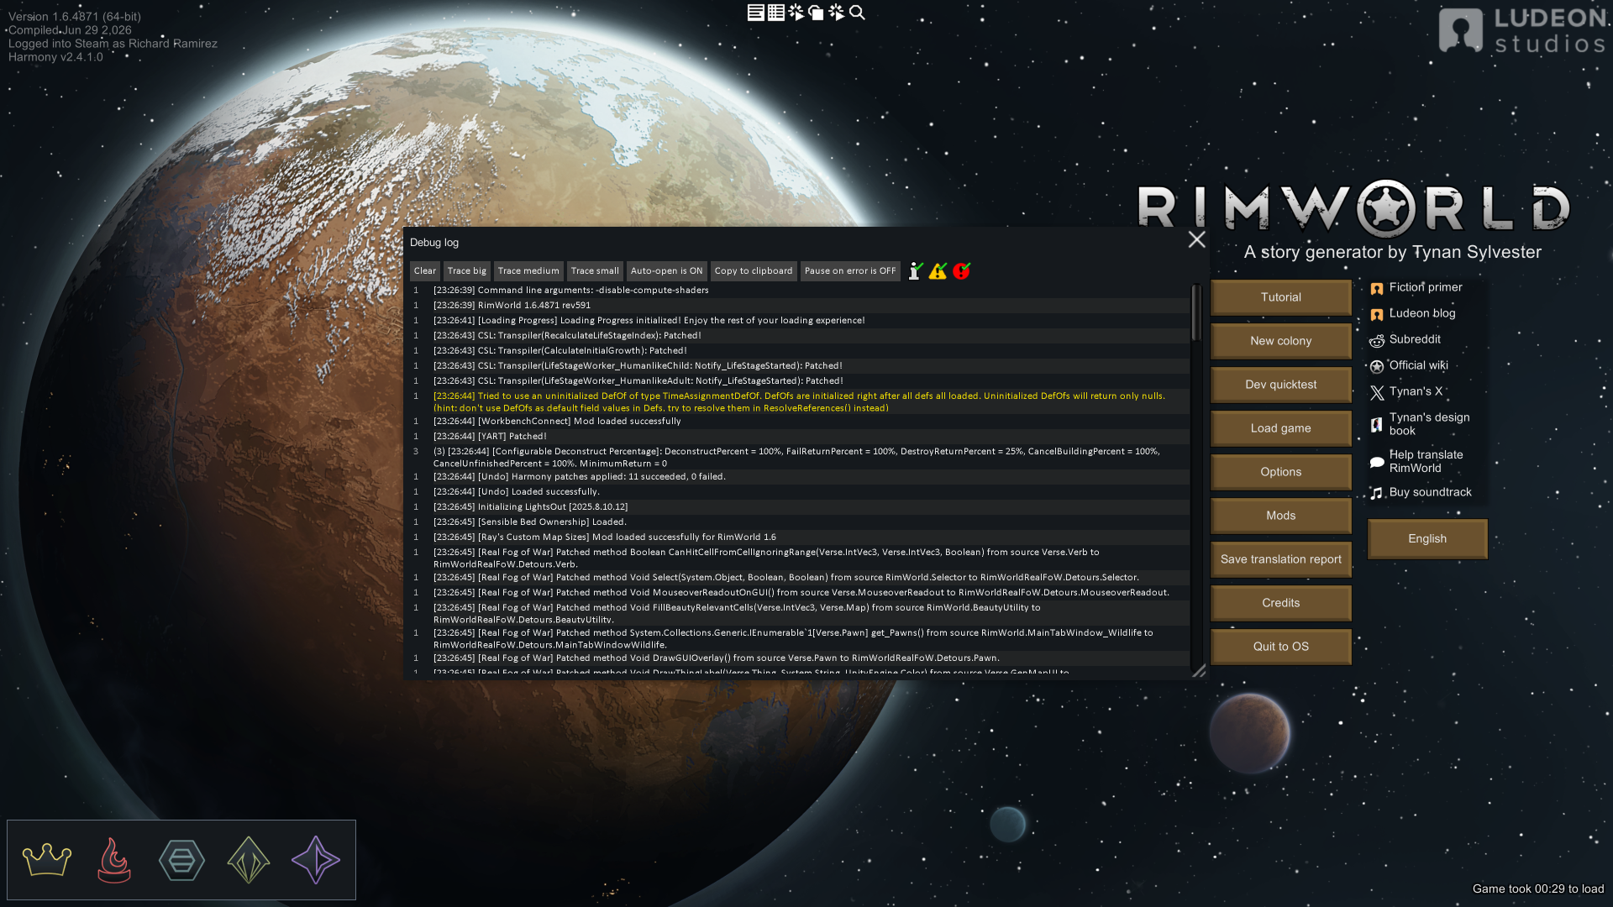The height and width of the screenshot is (907, 1613).
Task: Start a New colony
Action: click(x=1281, y=341)
